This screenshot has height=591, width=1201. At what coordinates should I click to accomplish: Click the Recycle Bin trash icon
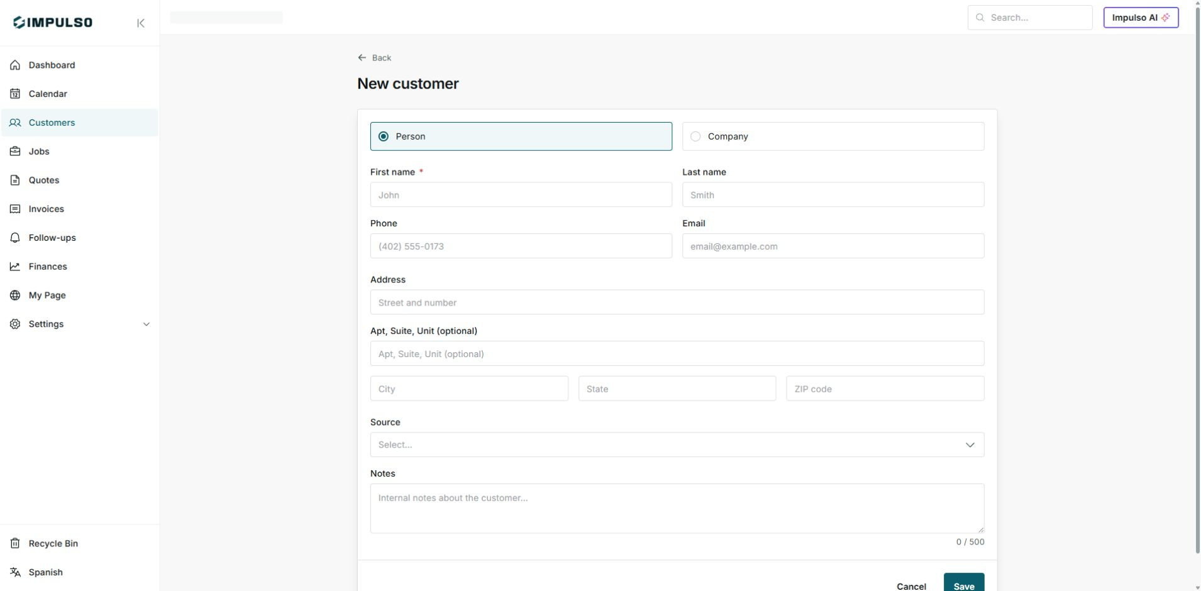coord(15,544)
